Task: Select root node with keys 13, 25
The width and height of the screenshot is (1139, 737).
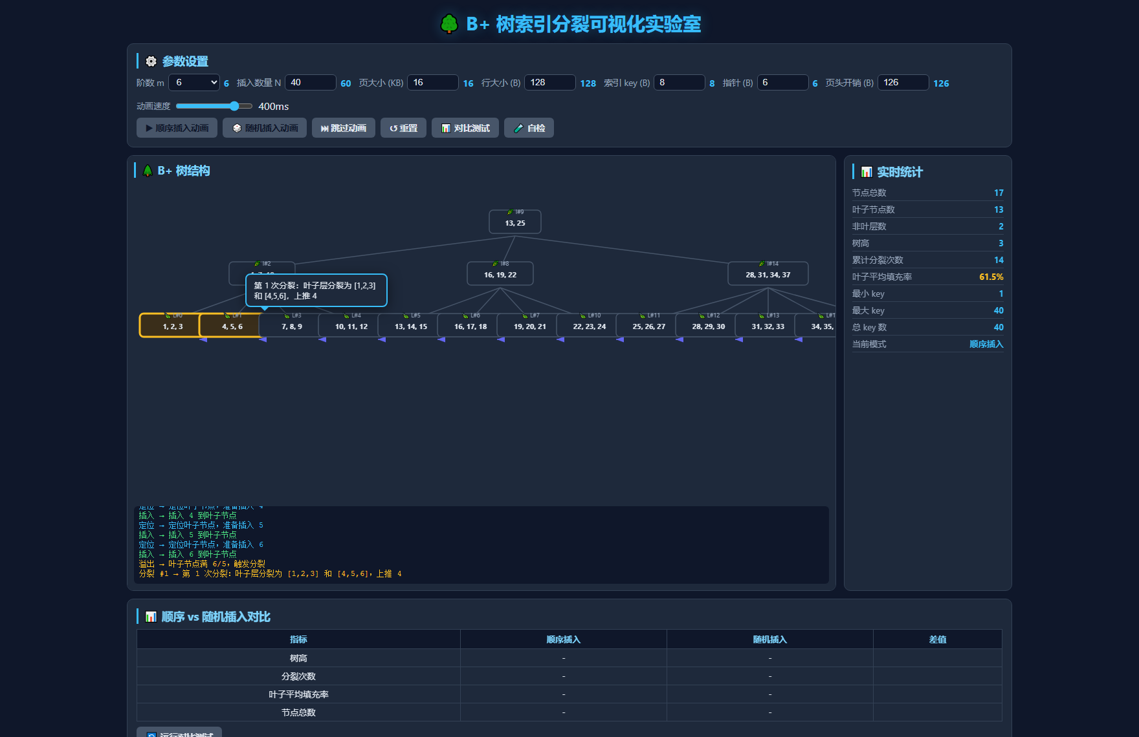Action: pyautogui.click(x=515, y=222)
